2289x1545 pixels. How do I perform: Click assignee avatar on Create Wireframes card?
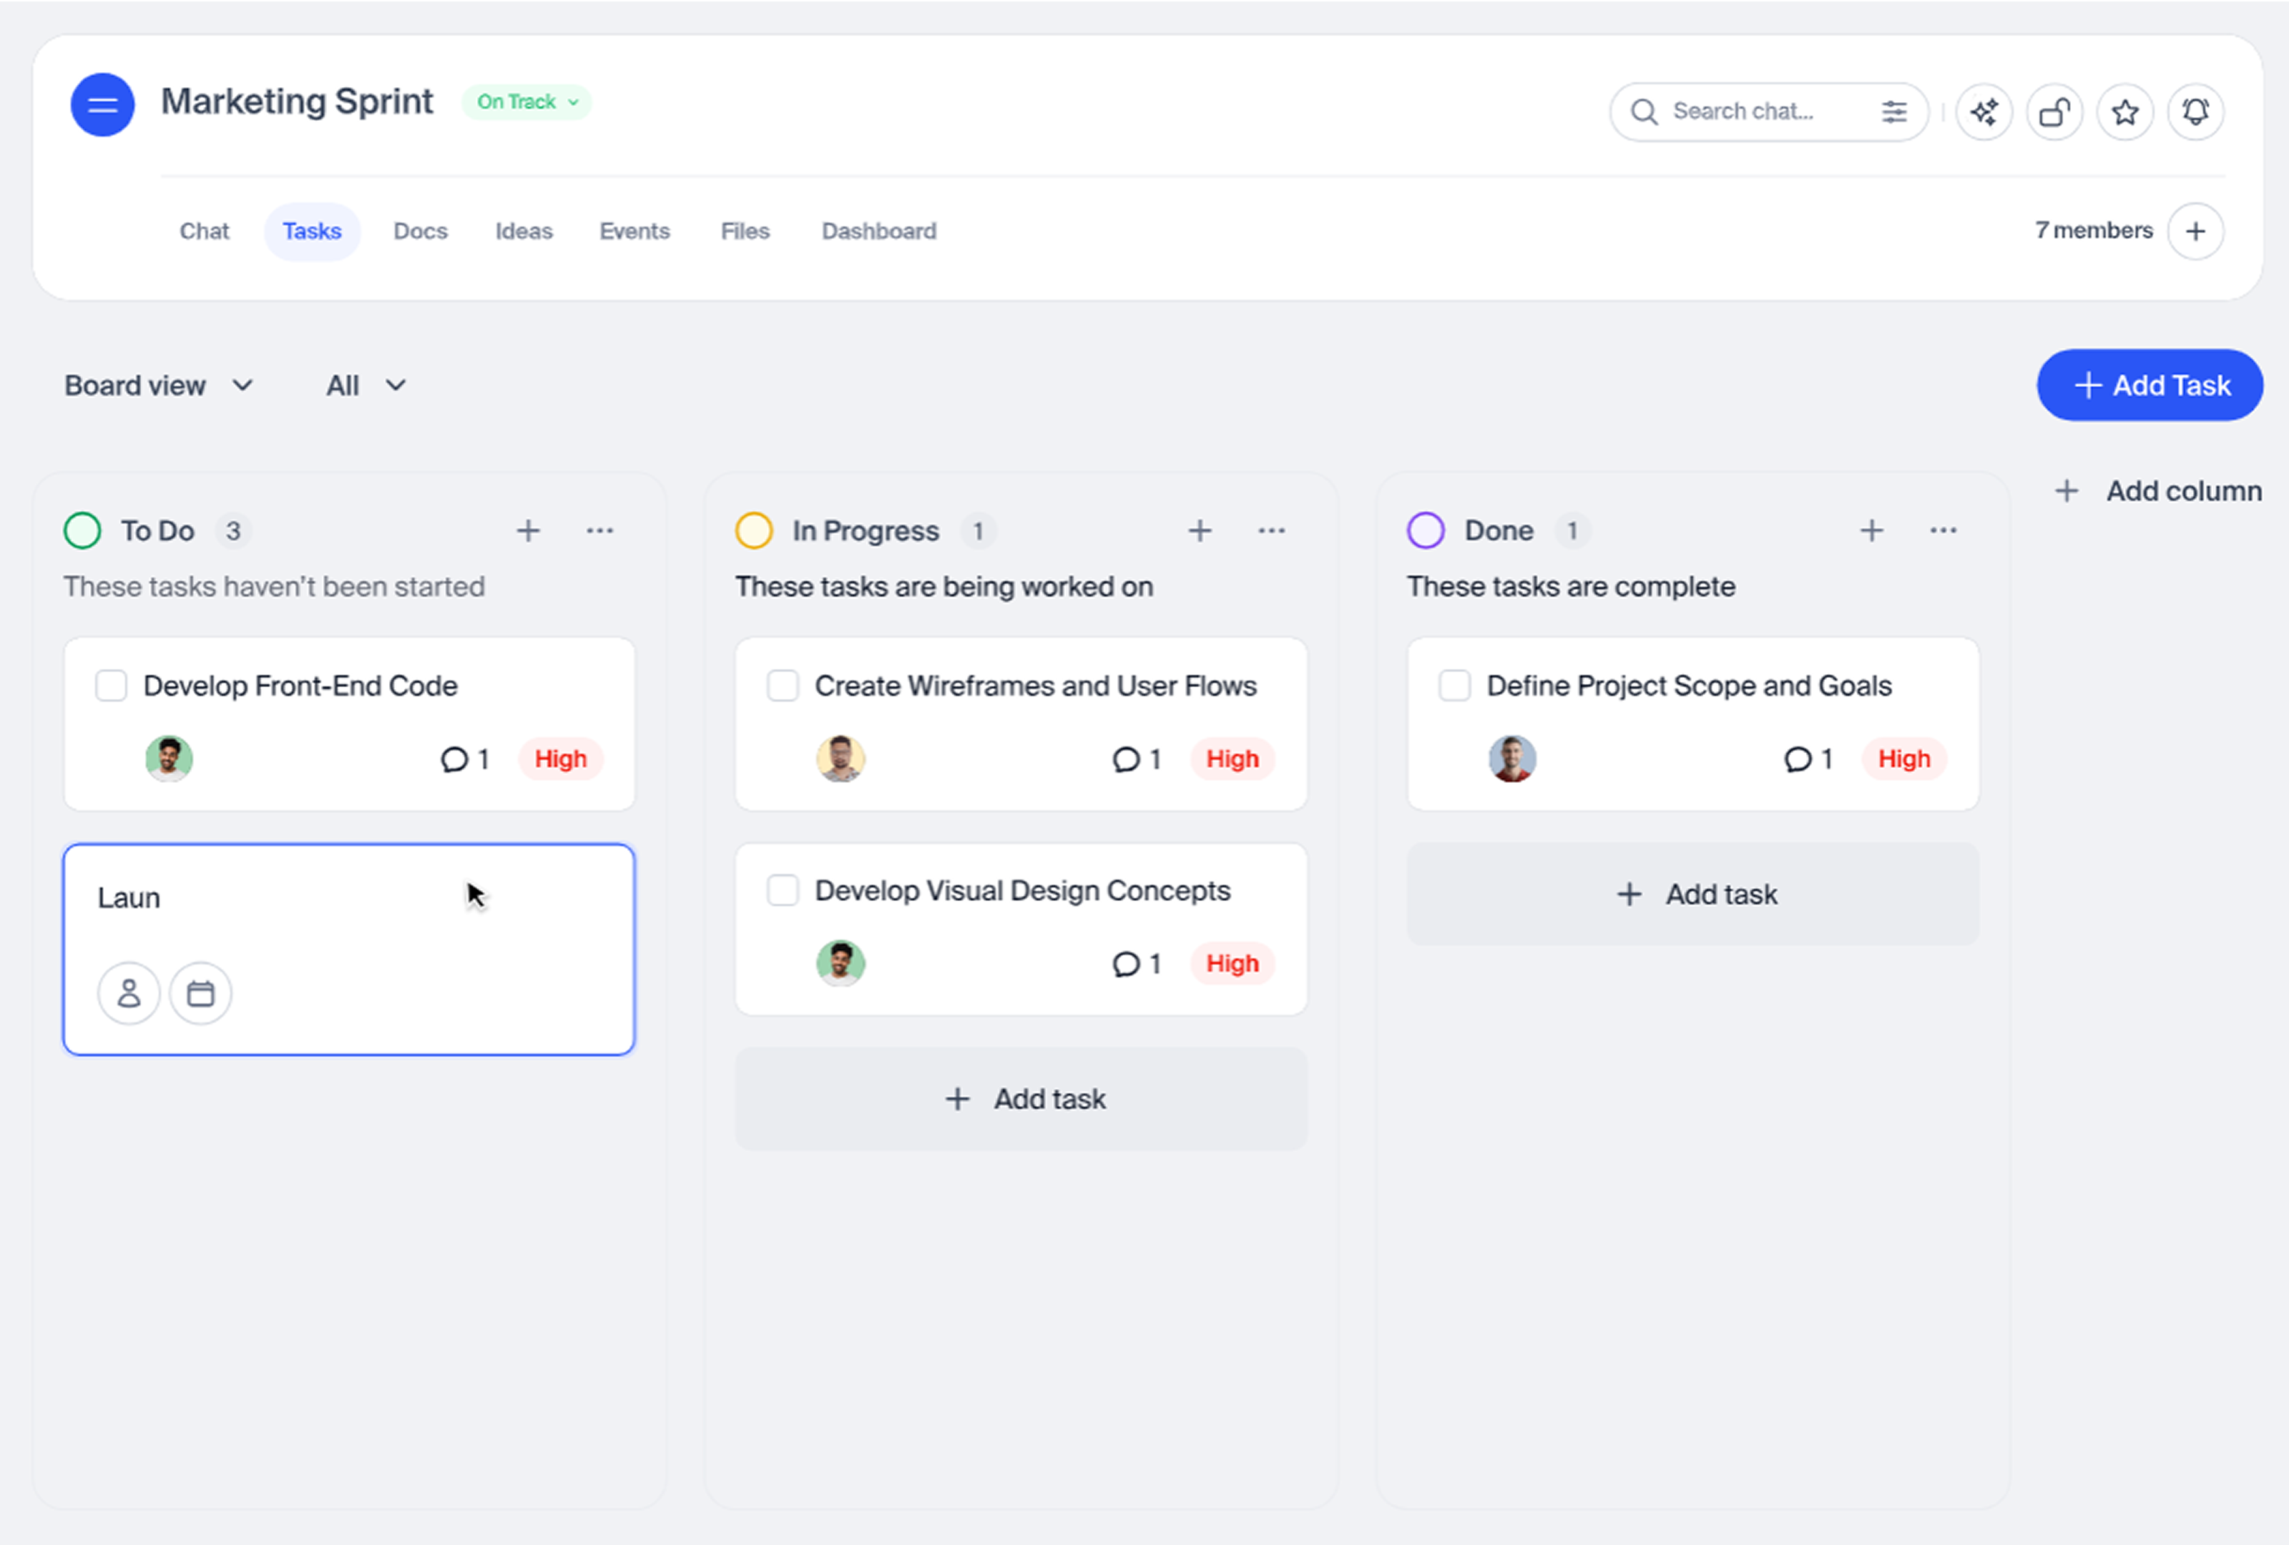point(841,759)
